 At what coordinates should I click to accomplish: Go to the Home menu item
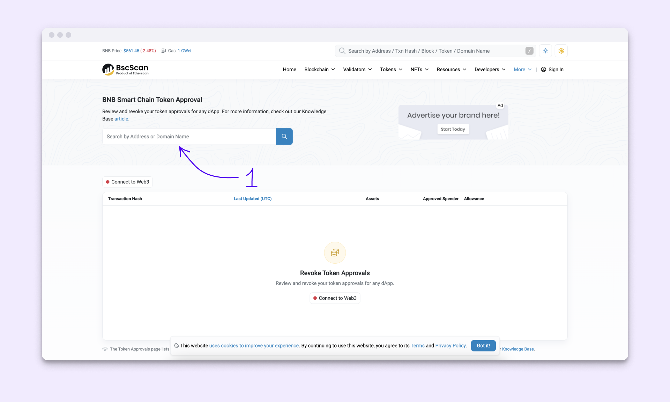[x=289, y=70]
